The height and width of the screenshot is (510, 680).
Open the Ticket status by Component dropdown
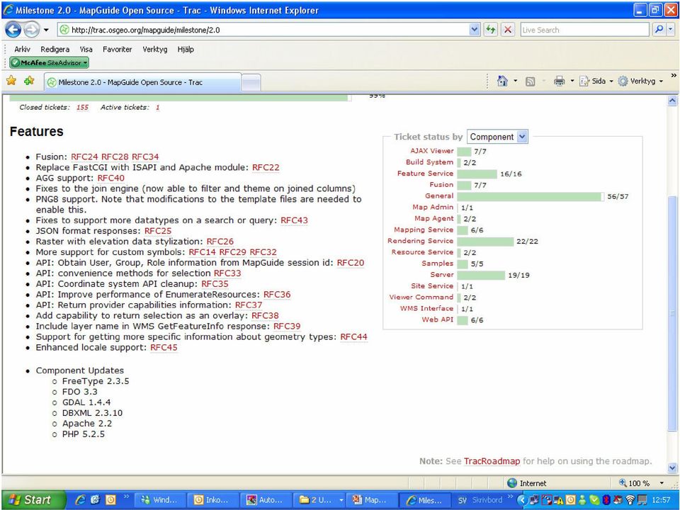pyautogui.click(x=497, y=137)
